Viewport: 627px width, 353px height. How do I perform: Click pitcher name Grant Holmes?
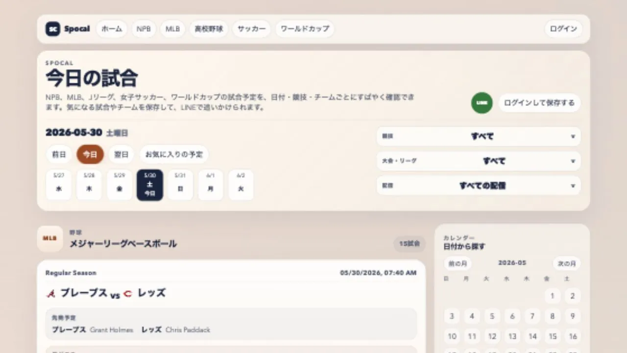[x=112, y=329]
